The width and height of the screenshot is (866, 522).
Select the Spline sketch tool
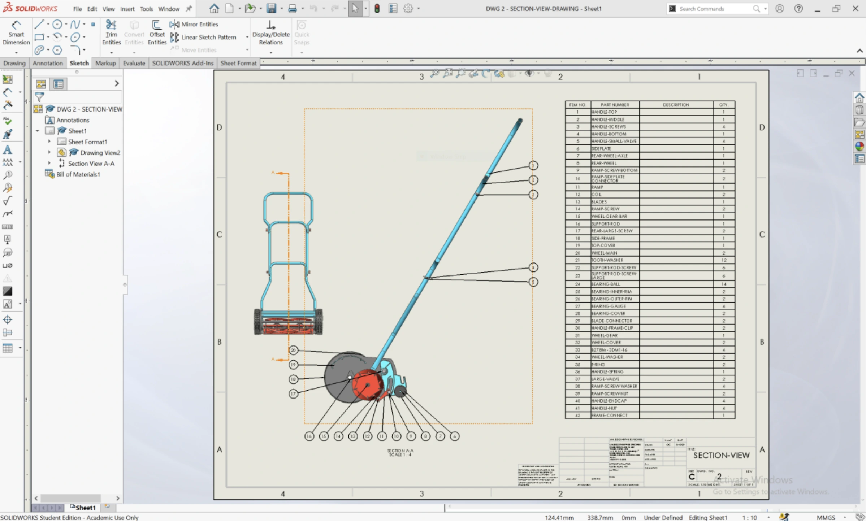(75, 25)
